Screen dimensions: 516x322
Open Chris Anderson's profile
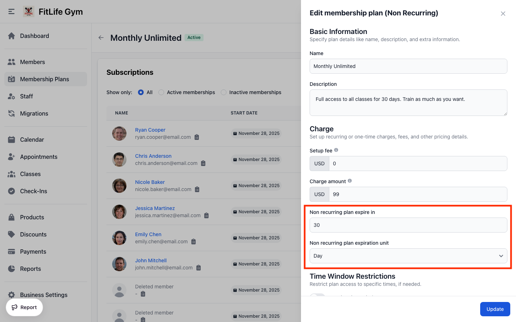tap(153, 156)
